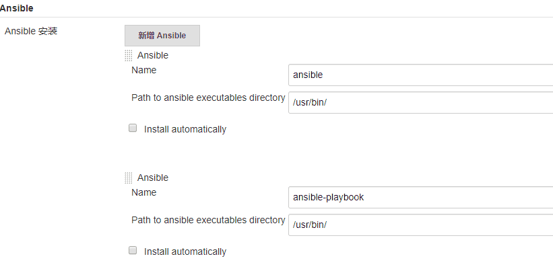Enable Install automatically for the ansible-playbook installation
Image resolution: width=553 pixels, height=275 pixels.
pos(133,250)
